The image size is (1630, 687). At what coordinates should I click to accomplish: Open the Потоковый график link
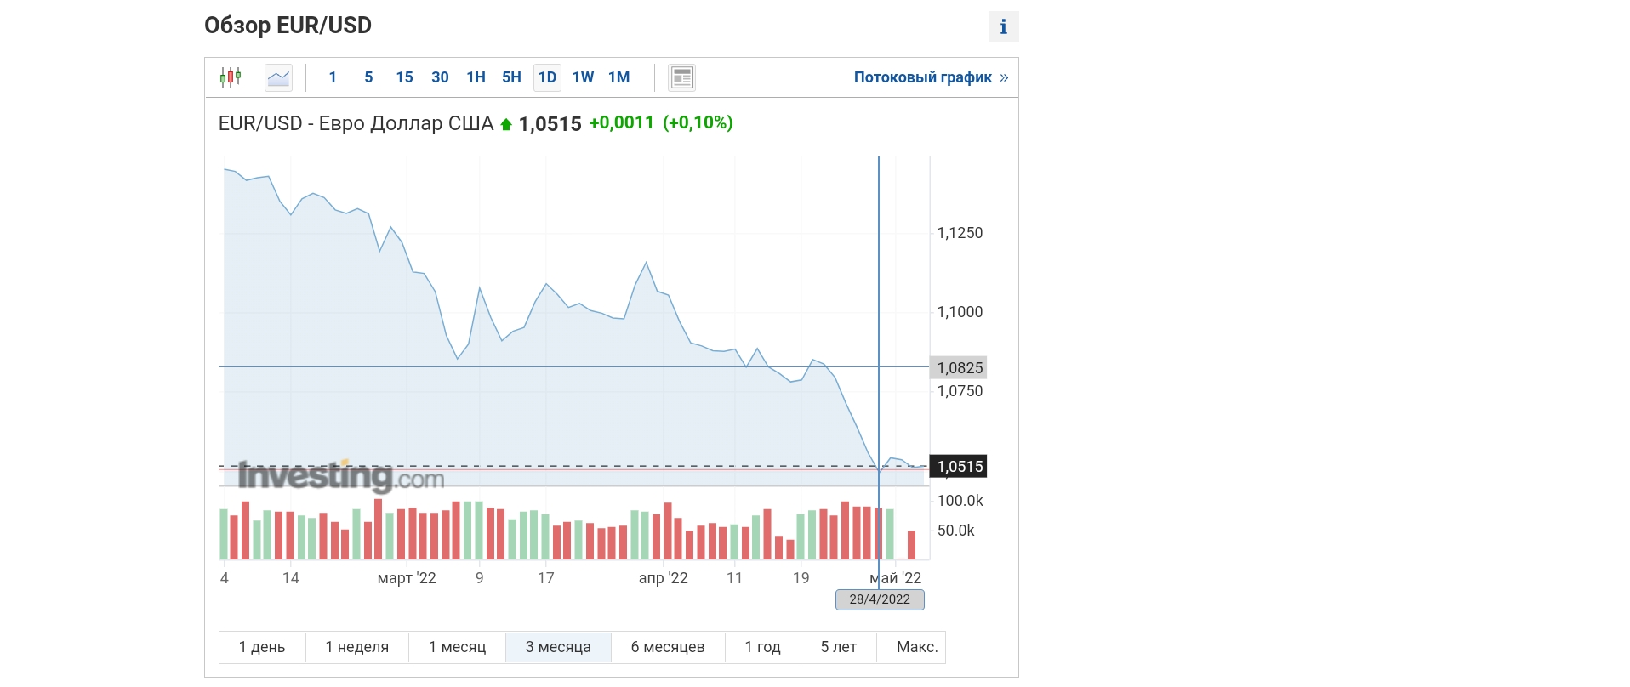pos(922,77)
